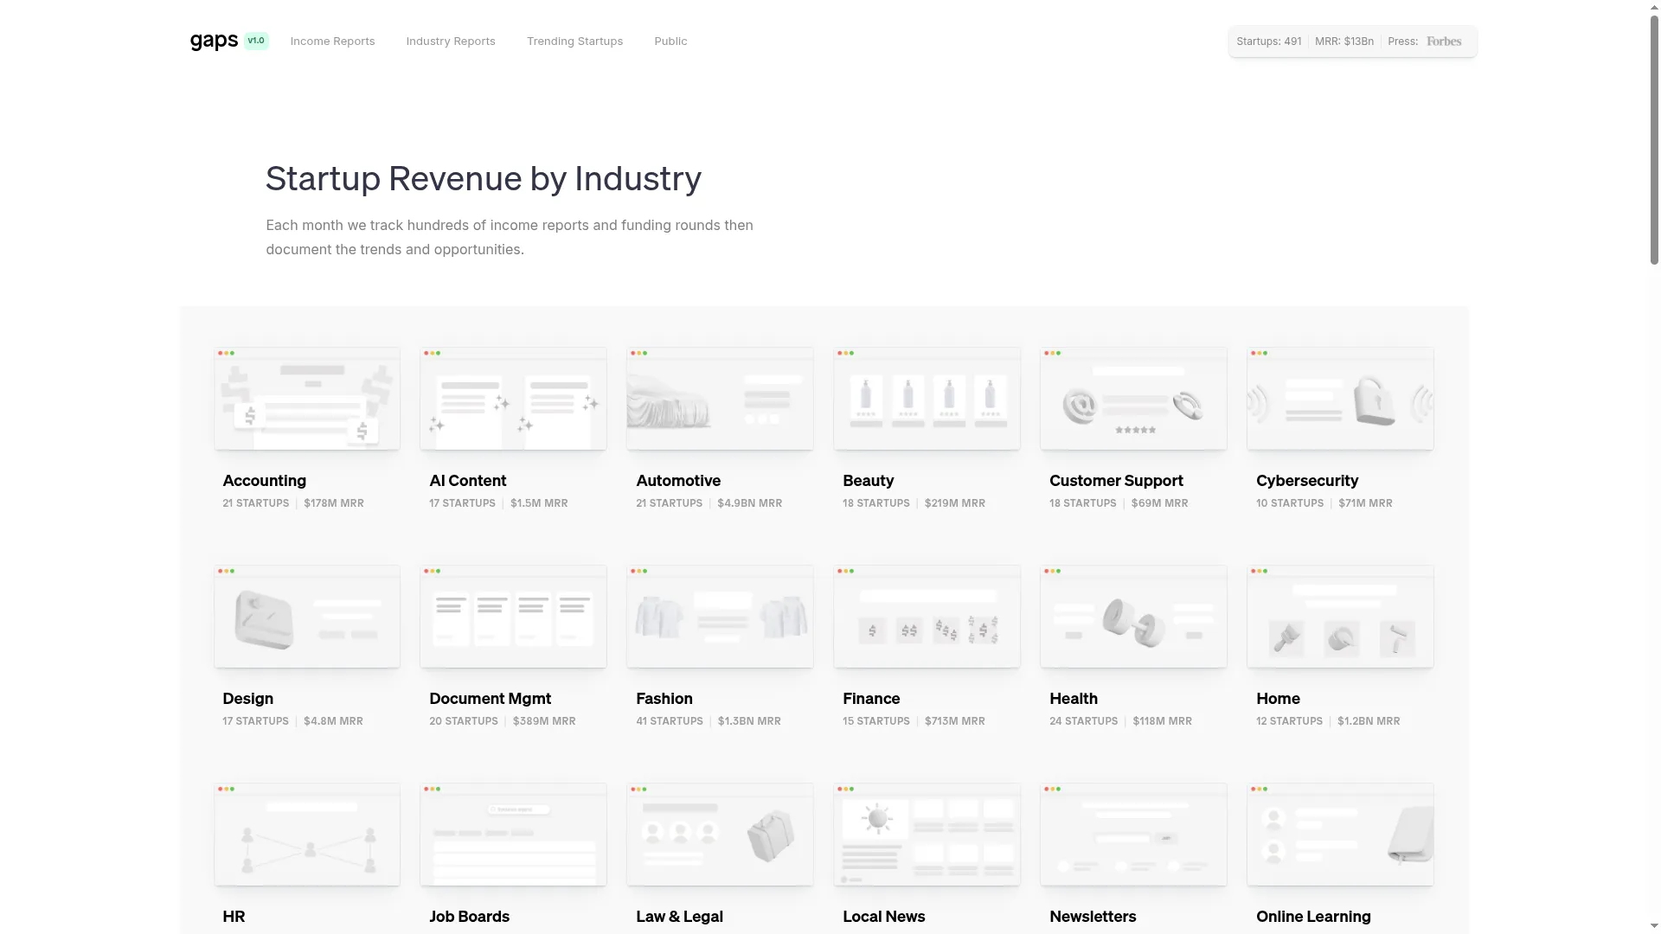
Task: Click the Home title link
Action: pyautogui.click(x=1278, y=699)
